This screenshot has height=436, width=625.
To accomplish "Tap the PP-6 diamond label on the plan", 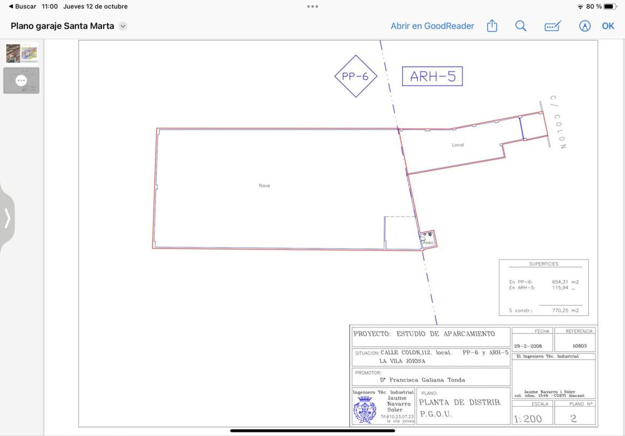I will (356, 76).
